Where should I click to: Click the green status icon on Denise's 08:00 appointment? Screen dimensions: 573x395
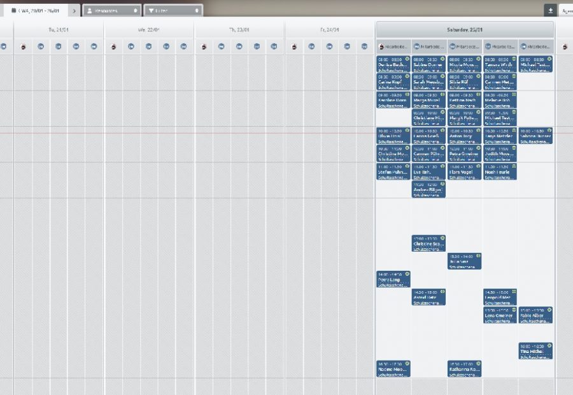click(407, 59)
